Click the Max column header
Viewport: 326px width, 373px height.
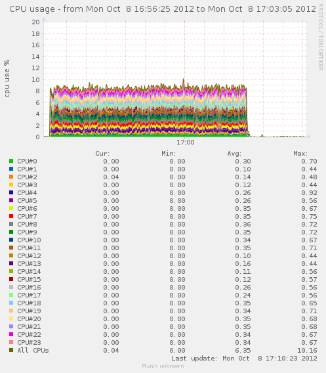click(300, 154)
